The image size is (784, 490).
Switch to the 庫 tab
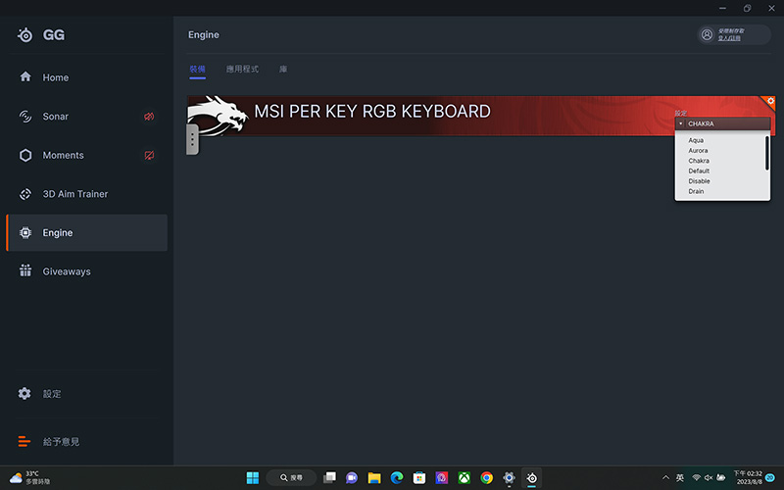(x=283, y=70)
